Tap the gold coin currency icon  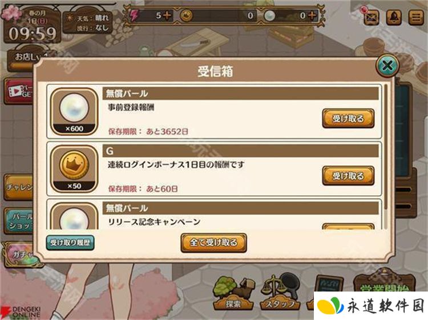coord(187,16)
